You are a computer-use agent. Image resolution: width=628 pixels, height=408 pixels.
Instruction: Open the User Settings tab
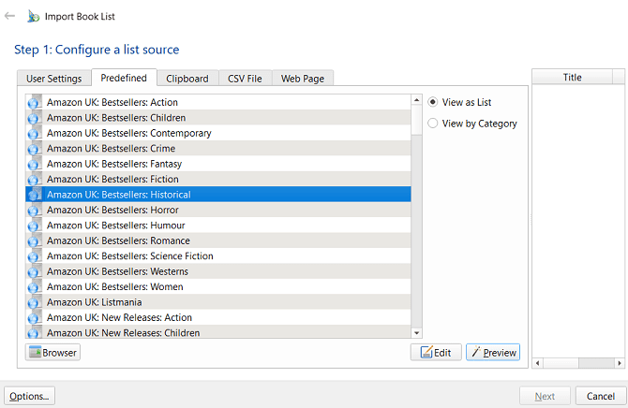point(53,79)
